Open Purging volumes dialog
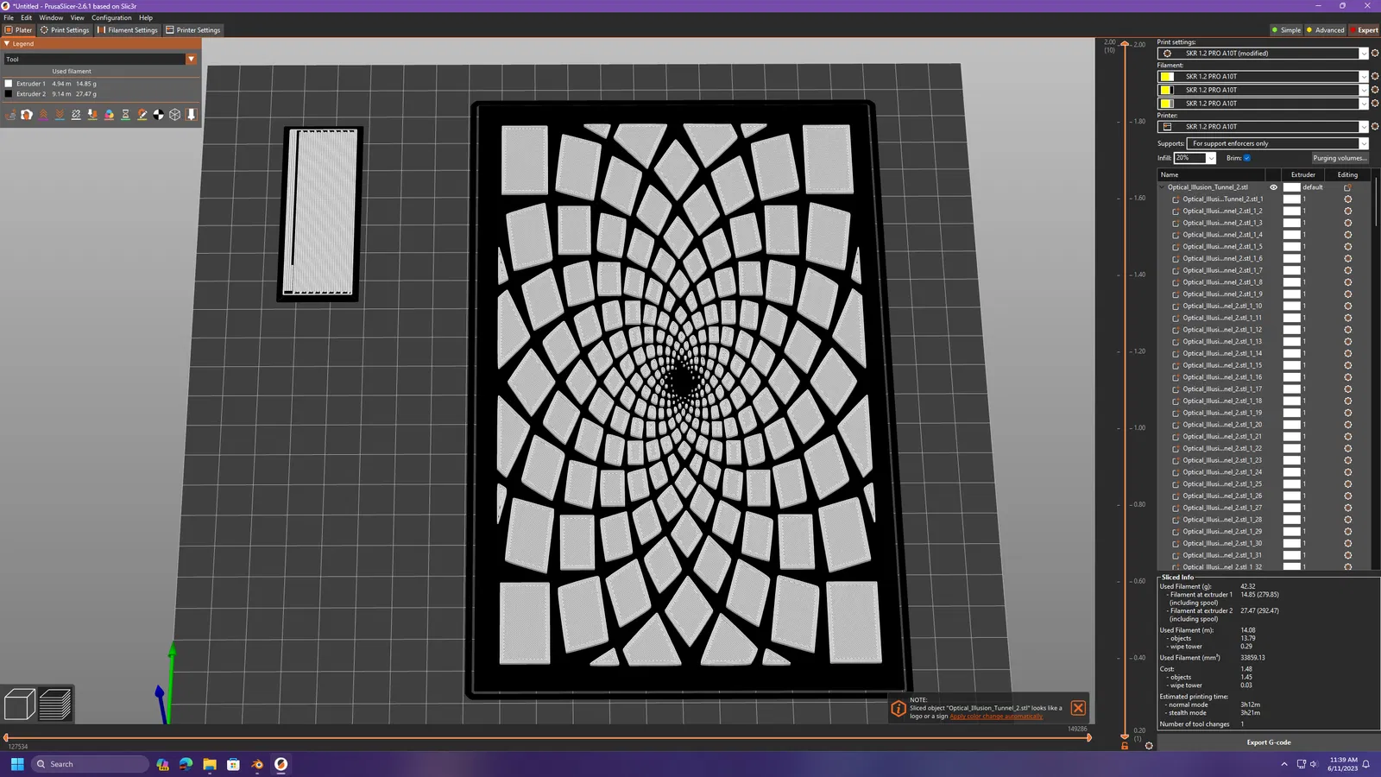Viewport: 1381px width, 777px height. [1340, 158]
